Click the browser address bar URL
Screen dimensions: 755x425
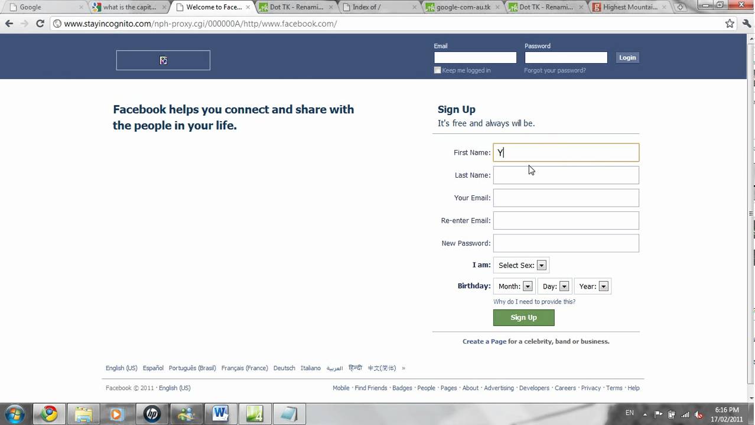[200, 24]
